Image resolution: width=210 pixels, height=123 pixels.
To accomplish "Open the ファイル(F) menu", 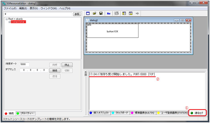I will [10, 8].
